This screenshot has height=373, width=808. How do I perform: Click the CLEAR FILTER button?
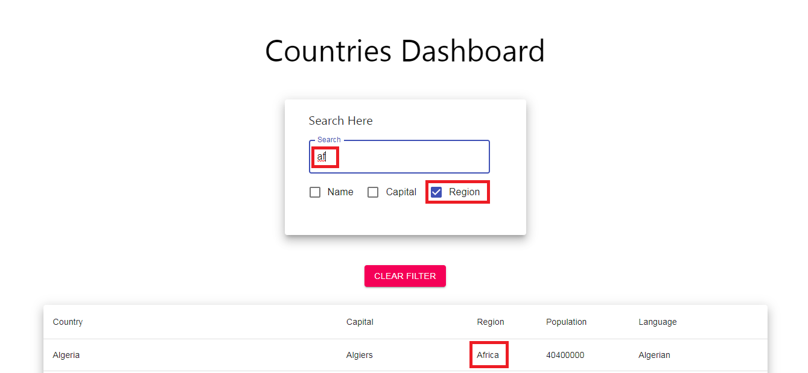[405, 275]
